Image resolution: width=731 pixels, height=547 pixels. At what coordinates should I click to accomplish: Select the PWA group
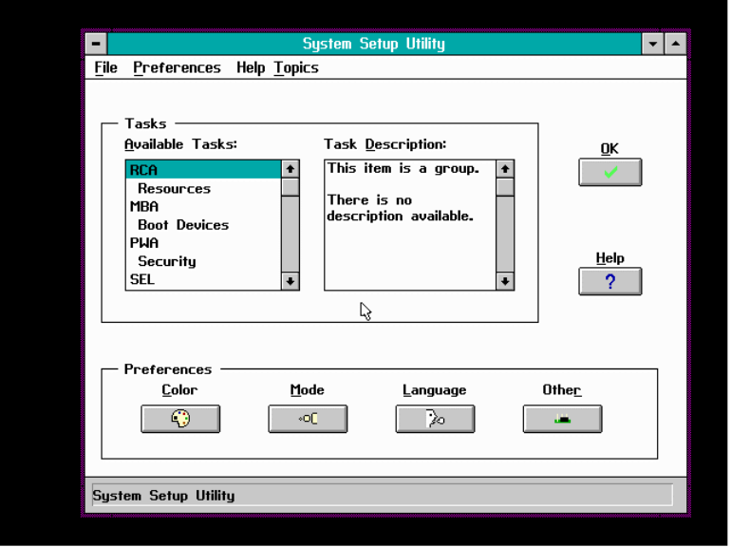click(203, 243)
